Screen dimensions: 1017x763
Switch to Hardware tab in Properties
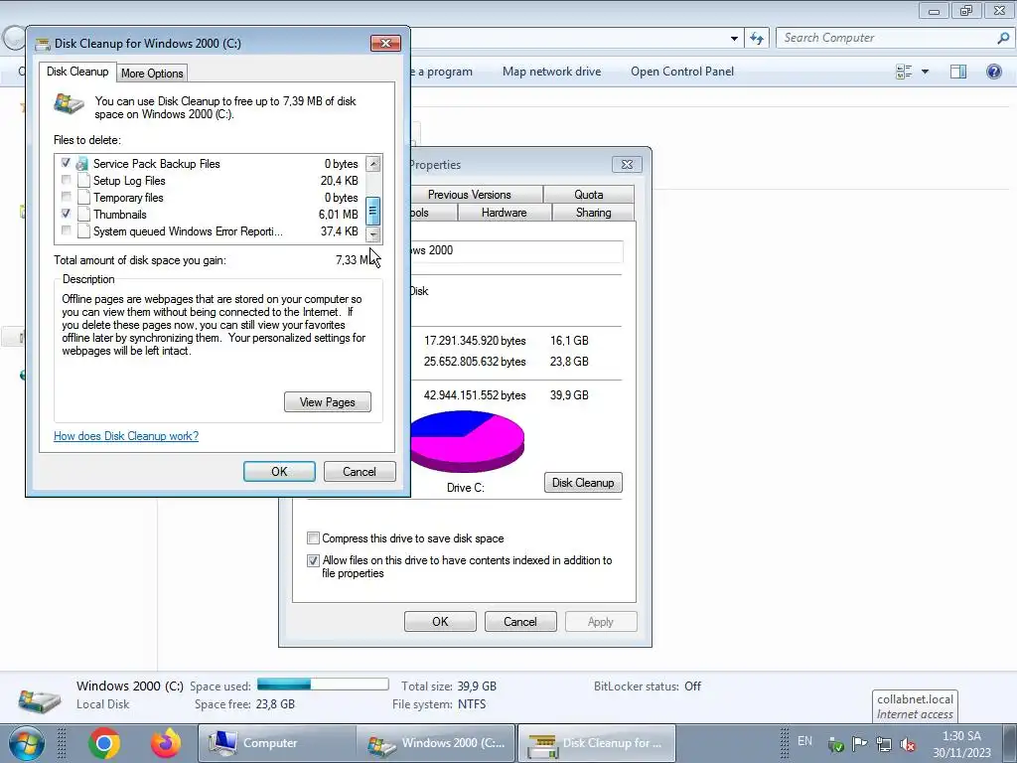point(504,213)
